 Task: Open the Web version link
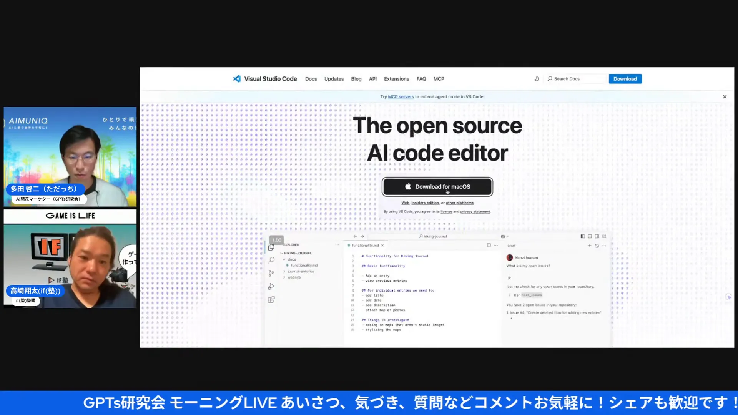coord(405,203)
